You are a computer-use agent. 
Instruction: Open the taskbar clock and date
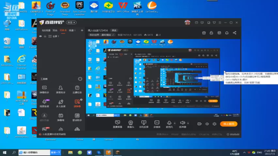270,152
